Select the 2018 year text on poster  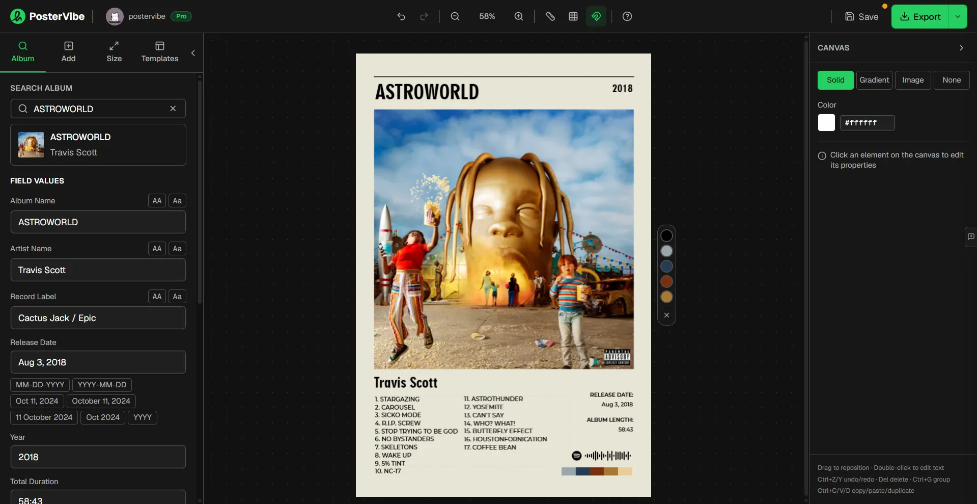622,89
